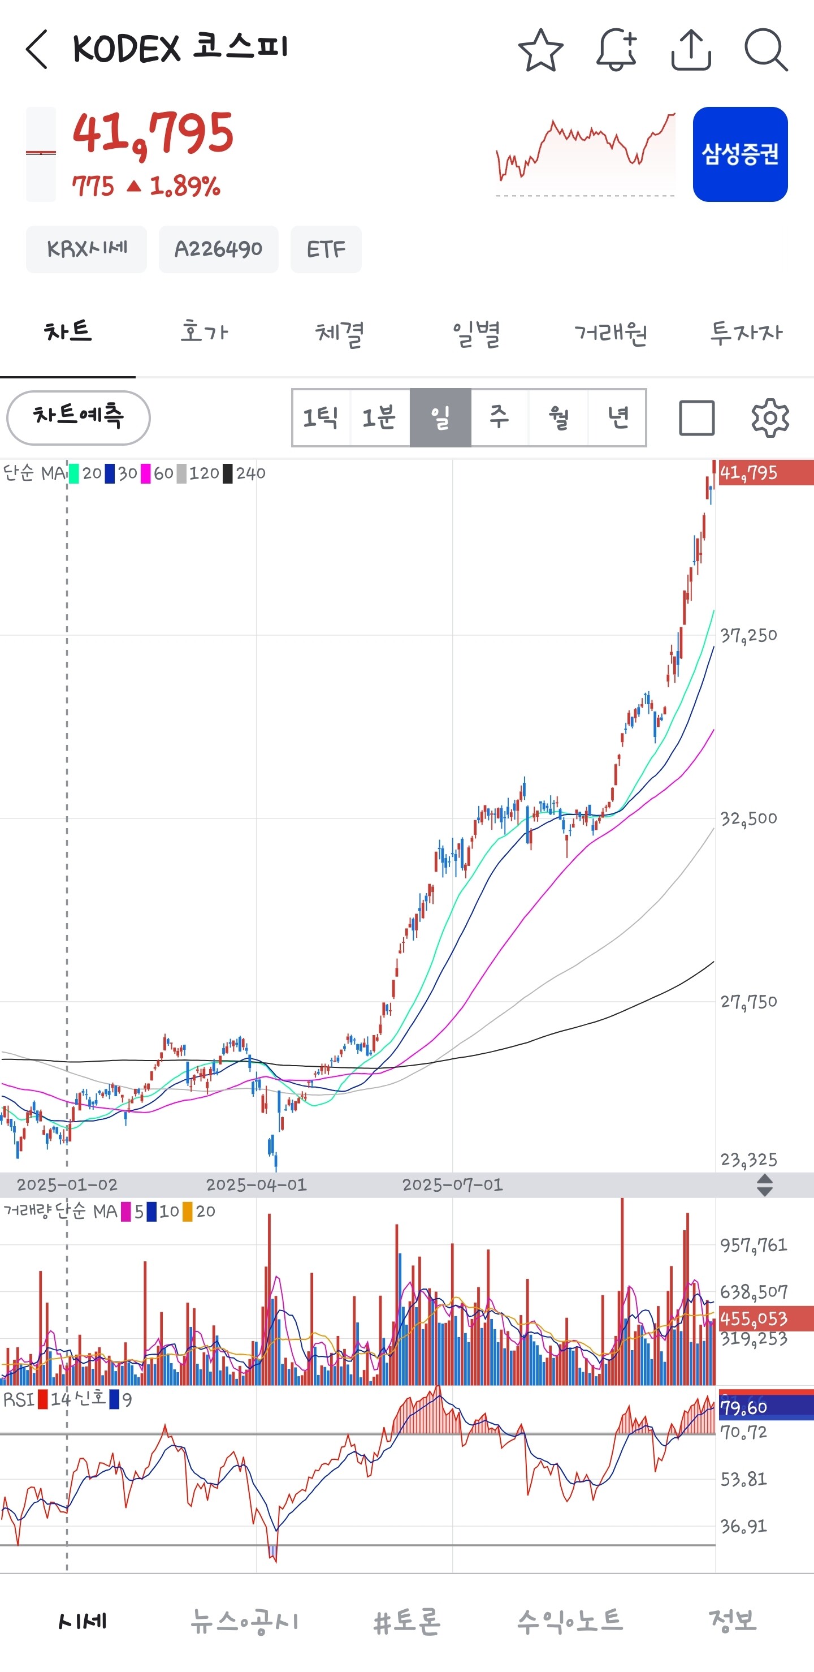Tap the 거래량 단순 MA legend label
The width and height of the screenshot is (814, 1672).
point(60,1211)
